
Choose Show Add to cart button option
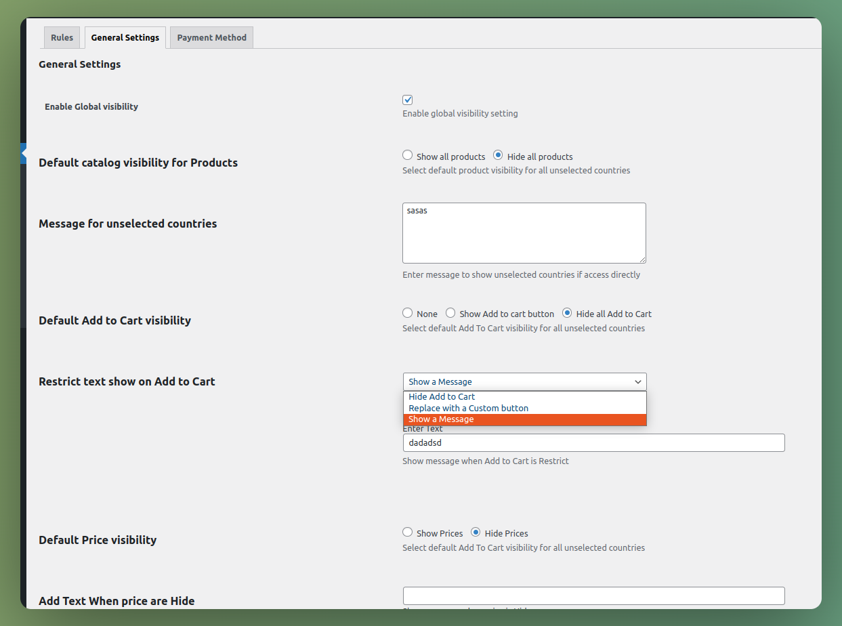(x=450, y=313)
